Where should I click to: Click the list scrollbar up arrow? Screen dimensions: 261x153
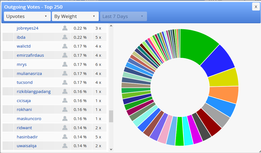(111, 26)
